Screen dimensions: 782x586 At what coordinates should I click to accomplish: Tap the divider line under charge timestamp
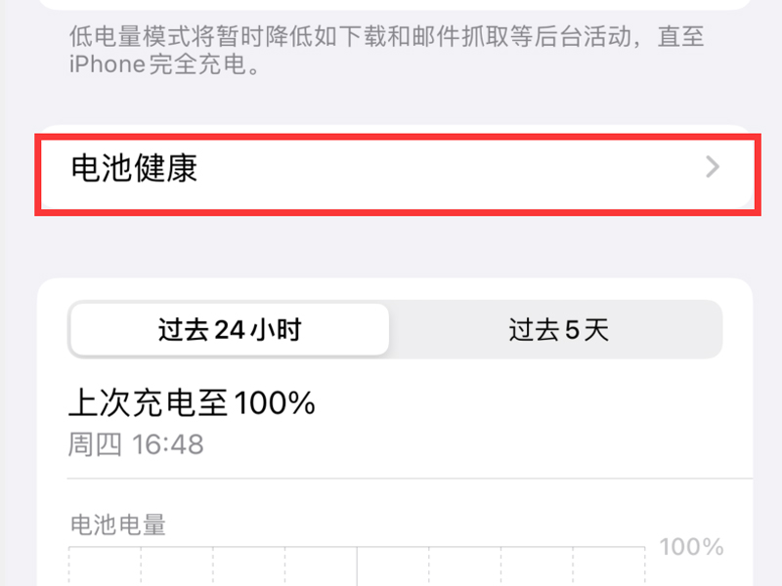391,479
